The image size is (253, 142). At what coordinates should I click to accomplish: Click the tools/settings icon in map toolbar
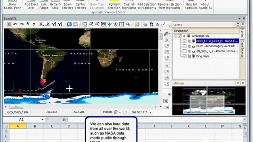tap(151, 24)
